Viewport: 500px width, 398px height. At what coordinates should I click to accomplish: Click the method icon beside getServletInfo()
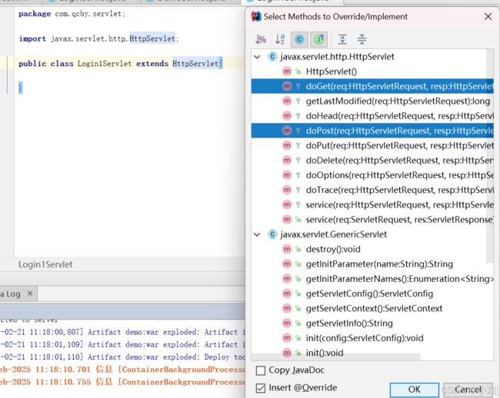287,323
